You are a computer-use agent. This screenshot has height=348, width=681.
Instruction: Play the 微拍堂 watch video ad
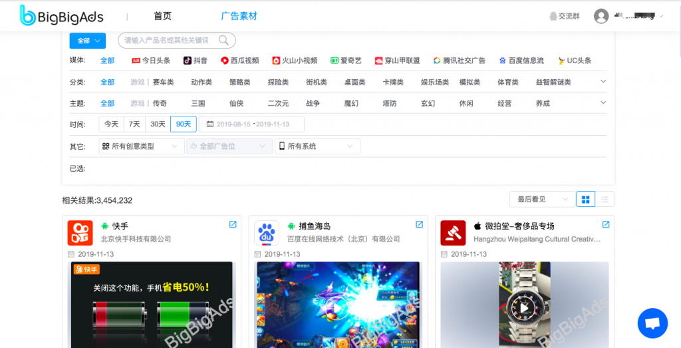click(524, 308)
